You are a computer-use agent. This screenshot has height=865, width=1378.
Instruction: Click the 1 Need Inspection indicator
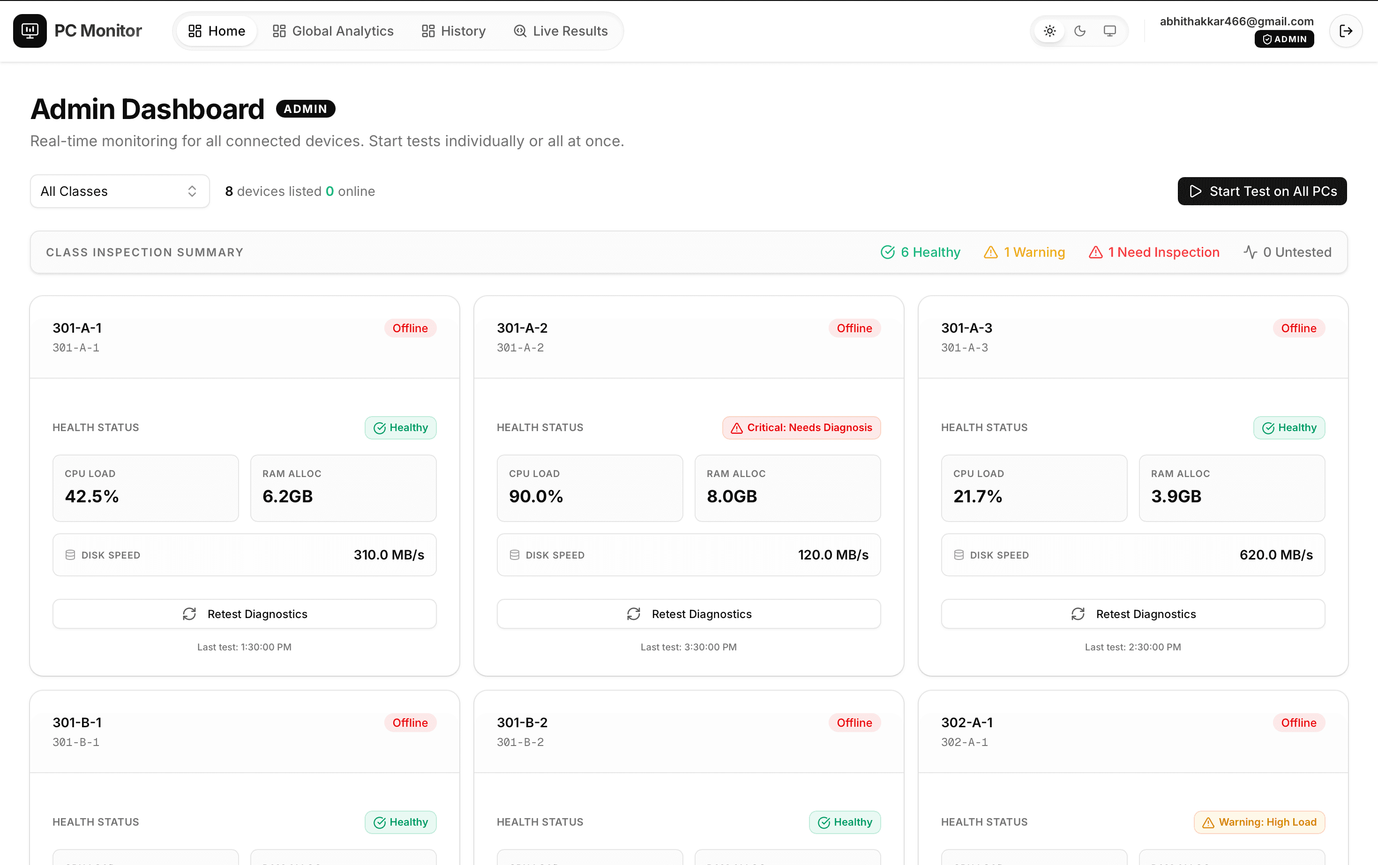coord(1153,252)
